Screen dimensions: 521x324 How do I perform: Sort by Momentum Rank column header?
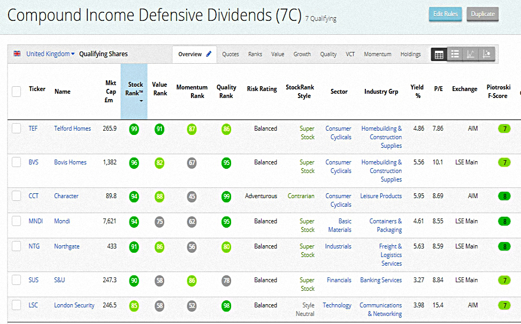coord(191,92)
